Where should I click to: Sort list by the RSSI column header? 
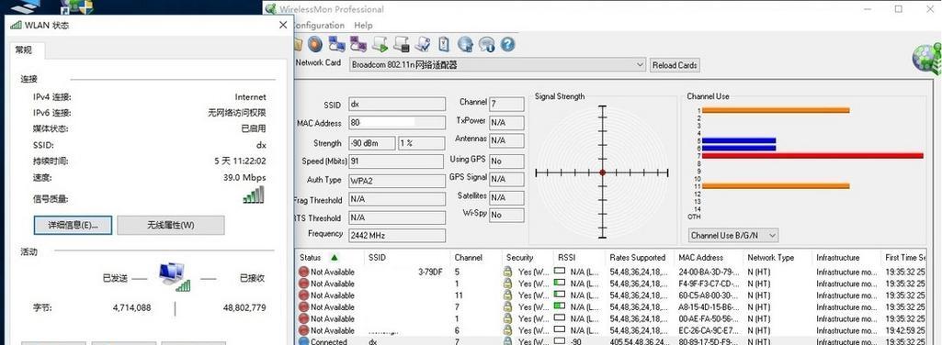point(578,258)
